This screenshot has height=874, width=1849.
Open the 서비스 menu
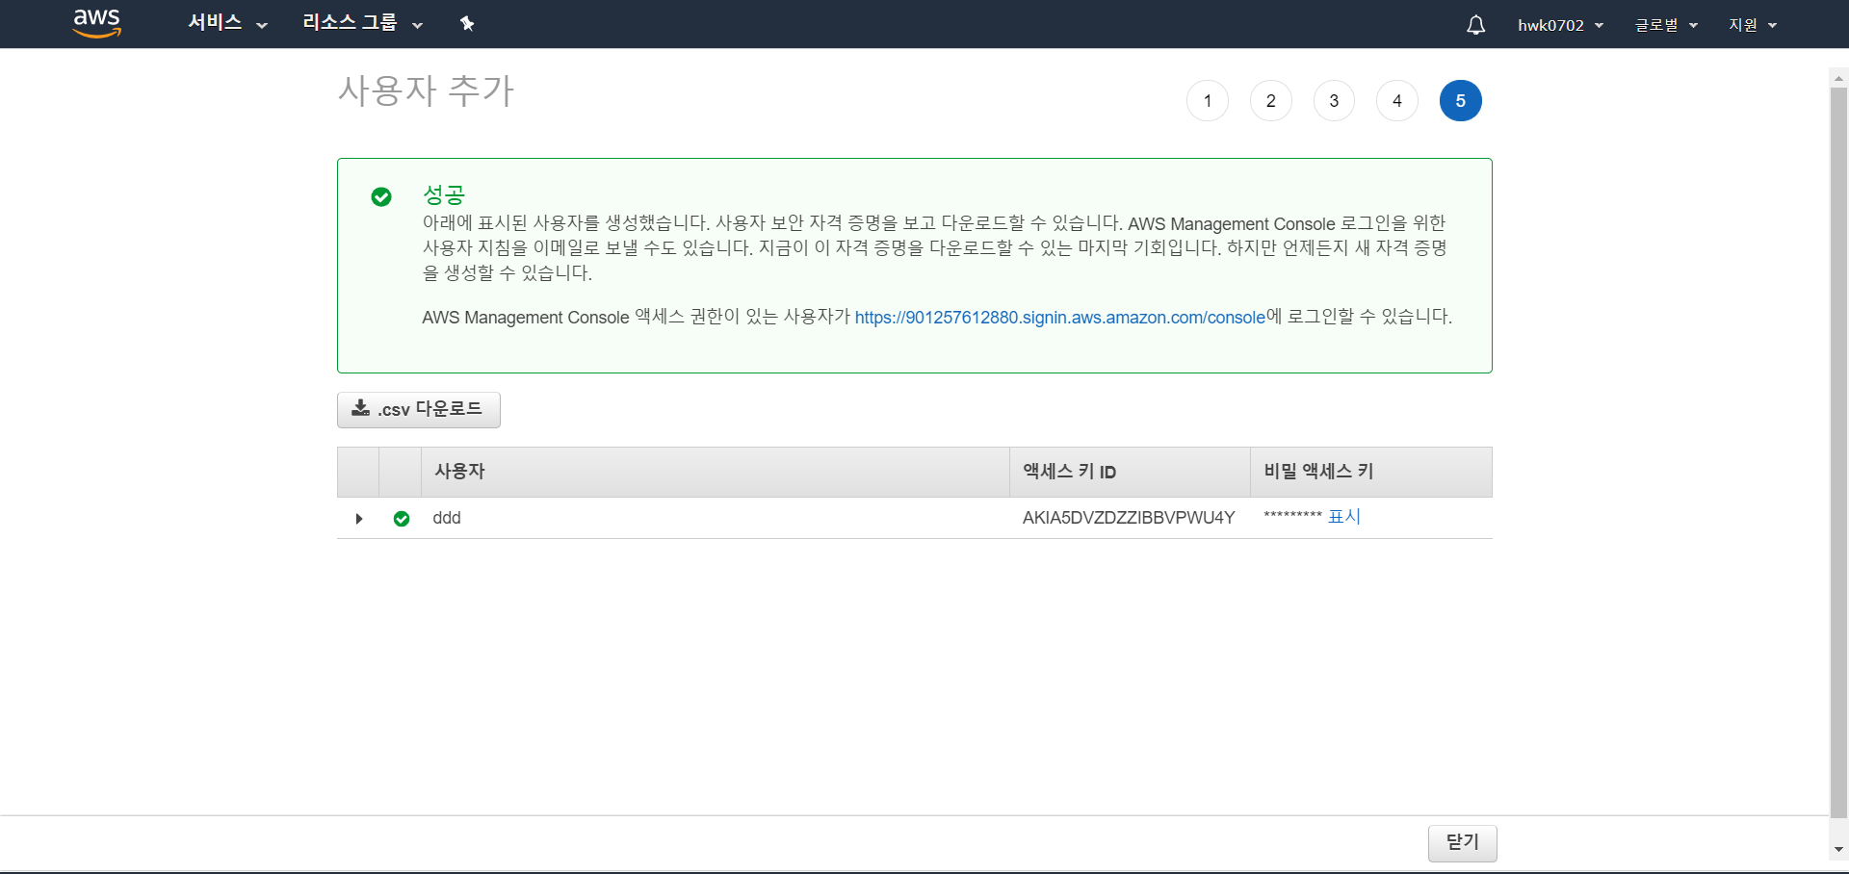[227, 23]
